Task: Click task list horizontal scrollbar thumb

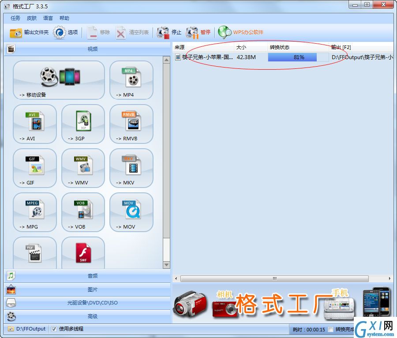Action: click(x=274, y=278)
